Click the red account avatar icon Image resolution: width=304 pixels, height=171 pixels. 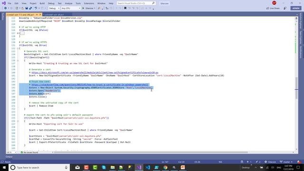274,3
